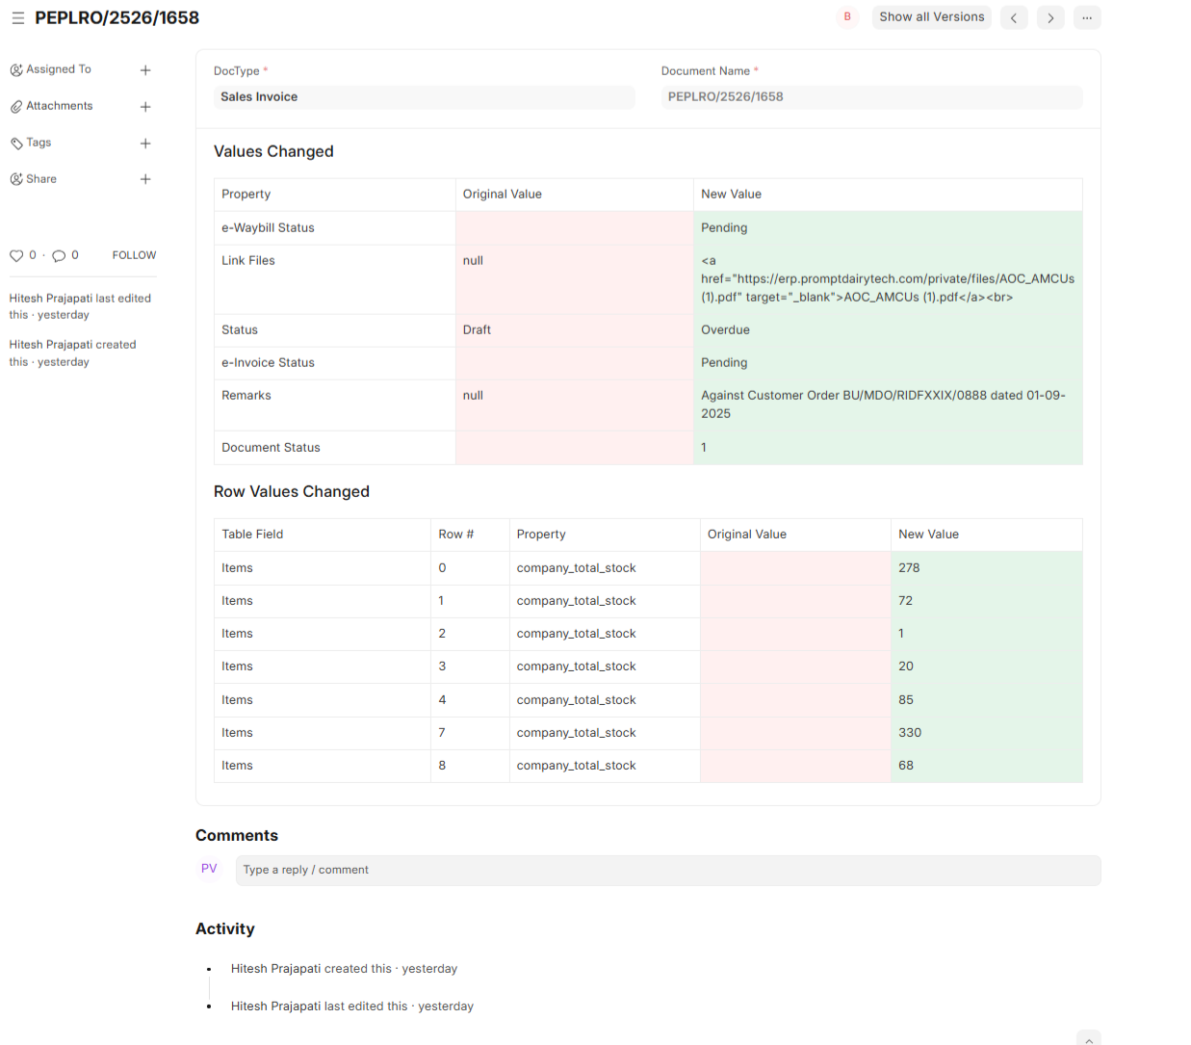Click the Document Name field
This screenshot has width=1191, height=1045.
tap(871, 97)
